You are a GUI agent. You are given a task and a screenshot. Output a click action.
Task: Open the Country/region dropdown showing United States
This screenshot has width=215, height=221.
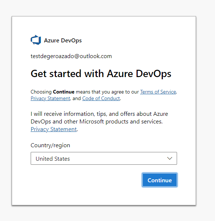click(x=104, y=158)
